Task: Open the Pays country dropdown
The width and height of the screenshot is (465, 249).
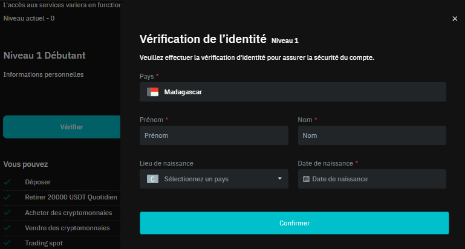Action: [293, 92]
